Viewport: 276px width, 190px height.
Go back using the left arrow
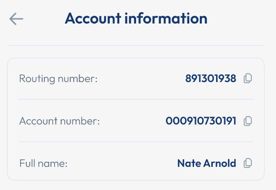click(16, 19)
